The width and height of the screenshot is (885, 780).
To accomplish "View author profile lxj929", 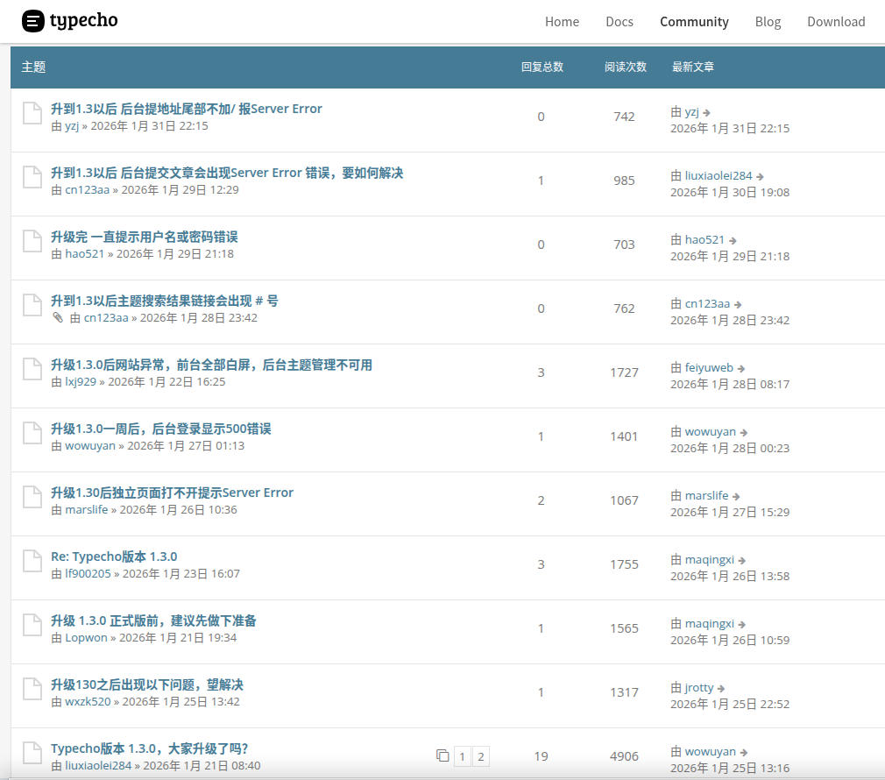I will (x=81, y=381).
